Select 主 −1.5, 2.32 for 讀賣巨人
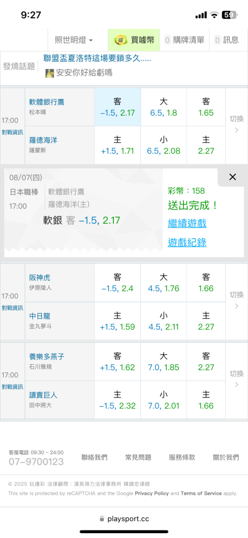The height and width of the screenshot is (538, 248). pyautogui.click(x=118, y=400)
